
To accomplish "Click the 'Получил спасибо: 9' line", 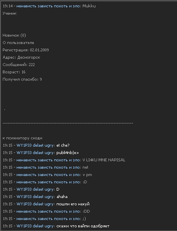I will pos(22,79).
